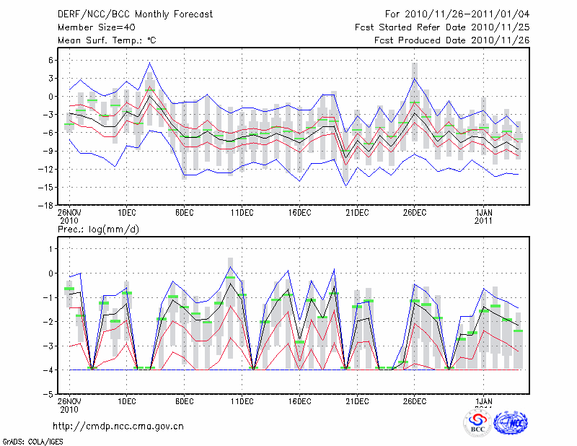Click 1JAN 2011 label on temperature chart
This screenshot has height=446, width=577.
[x=484, y=216]
